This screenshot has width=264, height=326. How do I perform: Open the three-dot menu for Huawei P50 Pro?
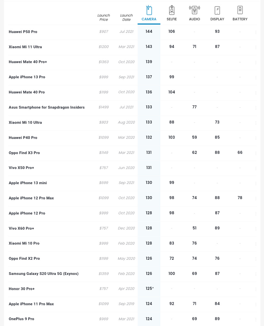point(256,32)
